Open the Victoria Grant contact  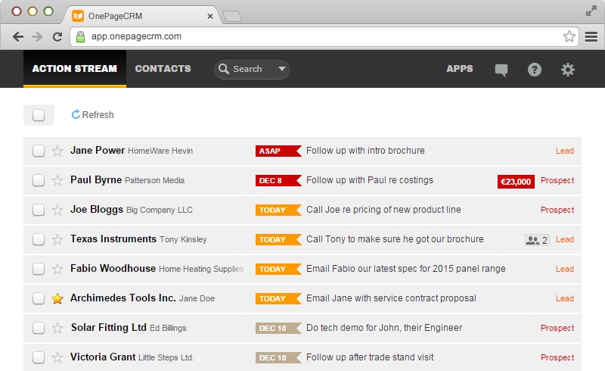[103, 357]
